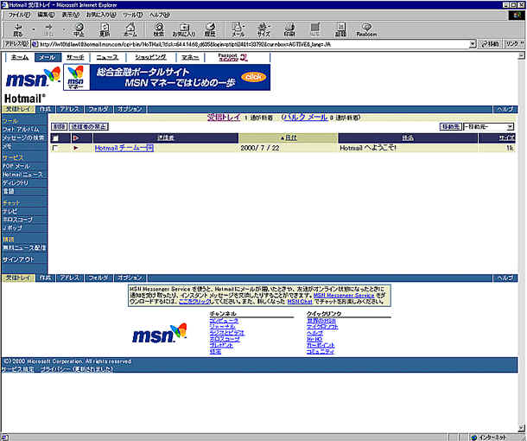Viewport: 527px width, 441px height.
Task: Switch to the サーチ tab in the MSN strip
Action: [75, 57]
